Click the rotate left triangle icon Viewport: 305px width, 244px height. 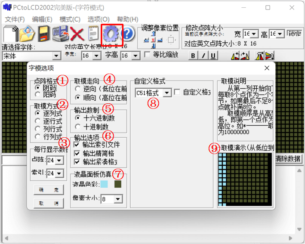(x=235, y=56)
